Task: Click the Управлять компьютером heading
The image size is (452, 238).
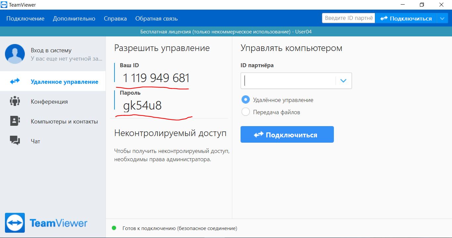Action: tap(292, 48)
